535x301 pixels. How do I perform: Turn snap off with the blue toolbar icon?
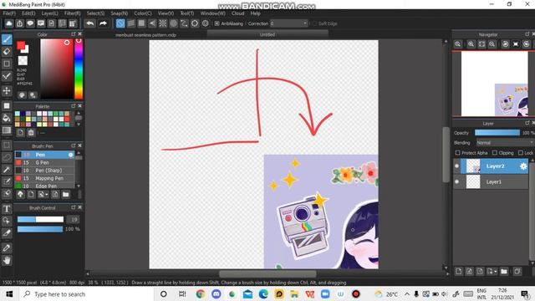[x=120, y=23]
